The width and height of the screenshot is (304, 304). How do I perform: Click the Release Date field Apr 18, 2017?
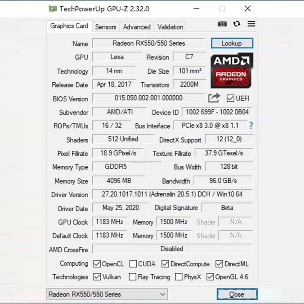click(x=114, y=84)
